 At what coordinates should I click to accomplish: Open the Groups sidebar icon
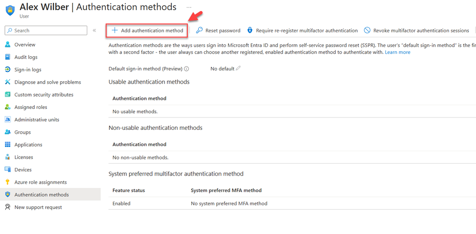tap(8, 132)
